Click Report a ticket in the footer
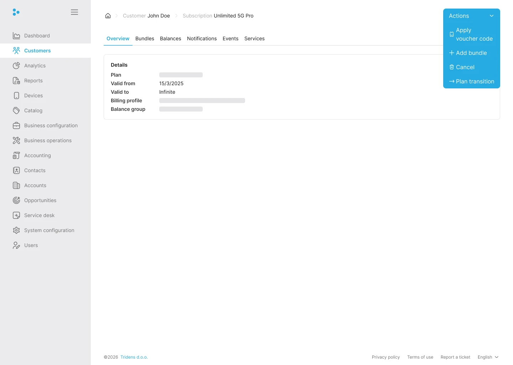The width and height of the screenshot is (513, 365). 455,357
